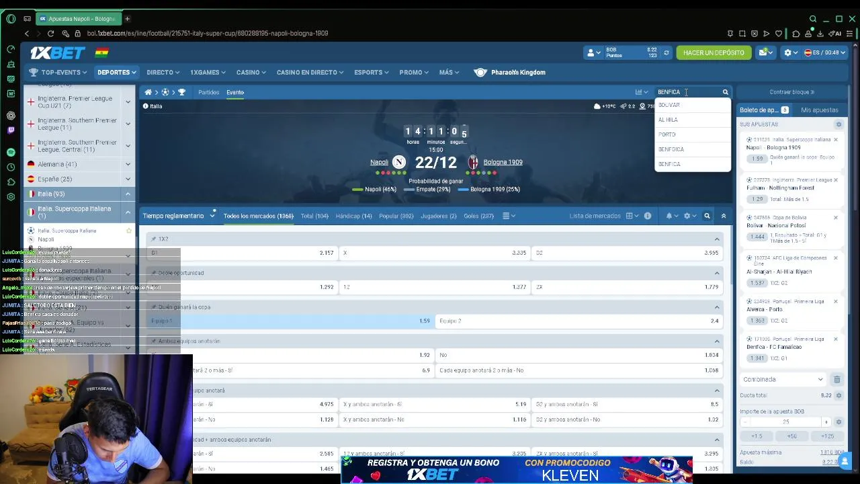Click the stake amount field showing 25
This screenshot has width=860, height=484.
click(x=786, y=421)
